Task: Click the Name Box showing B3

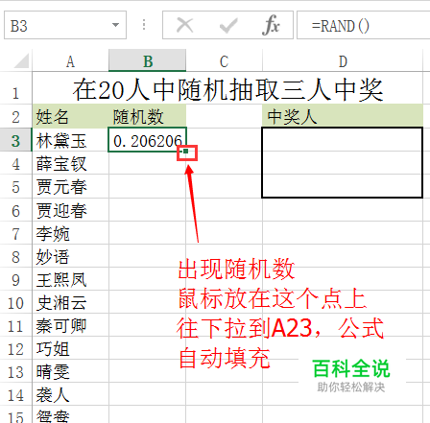Action: point(65,25)
